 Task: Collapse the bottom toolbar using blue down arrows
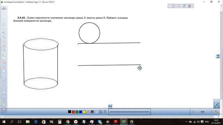(x=110, y=106)
